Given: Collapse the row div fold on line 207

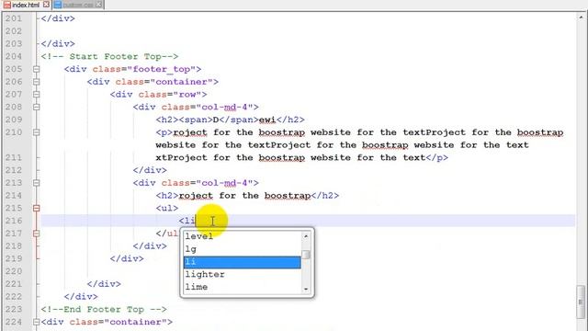Looking at the screenshot, I should point(37,94).
